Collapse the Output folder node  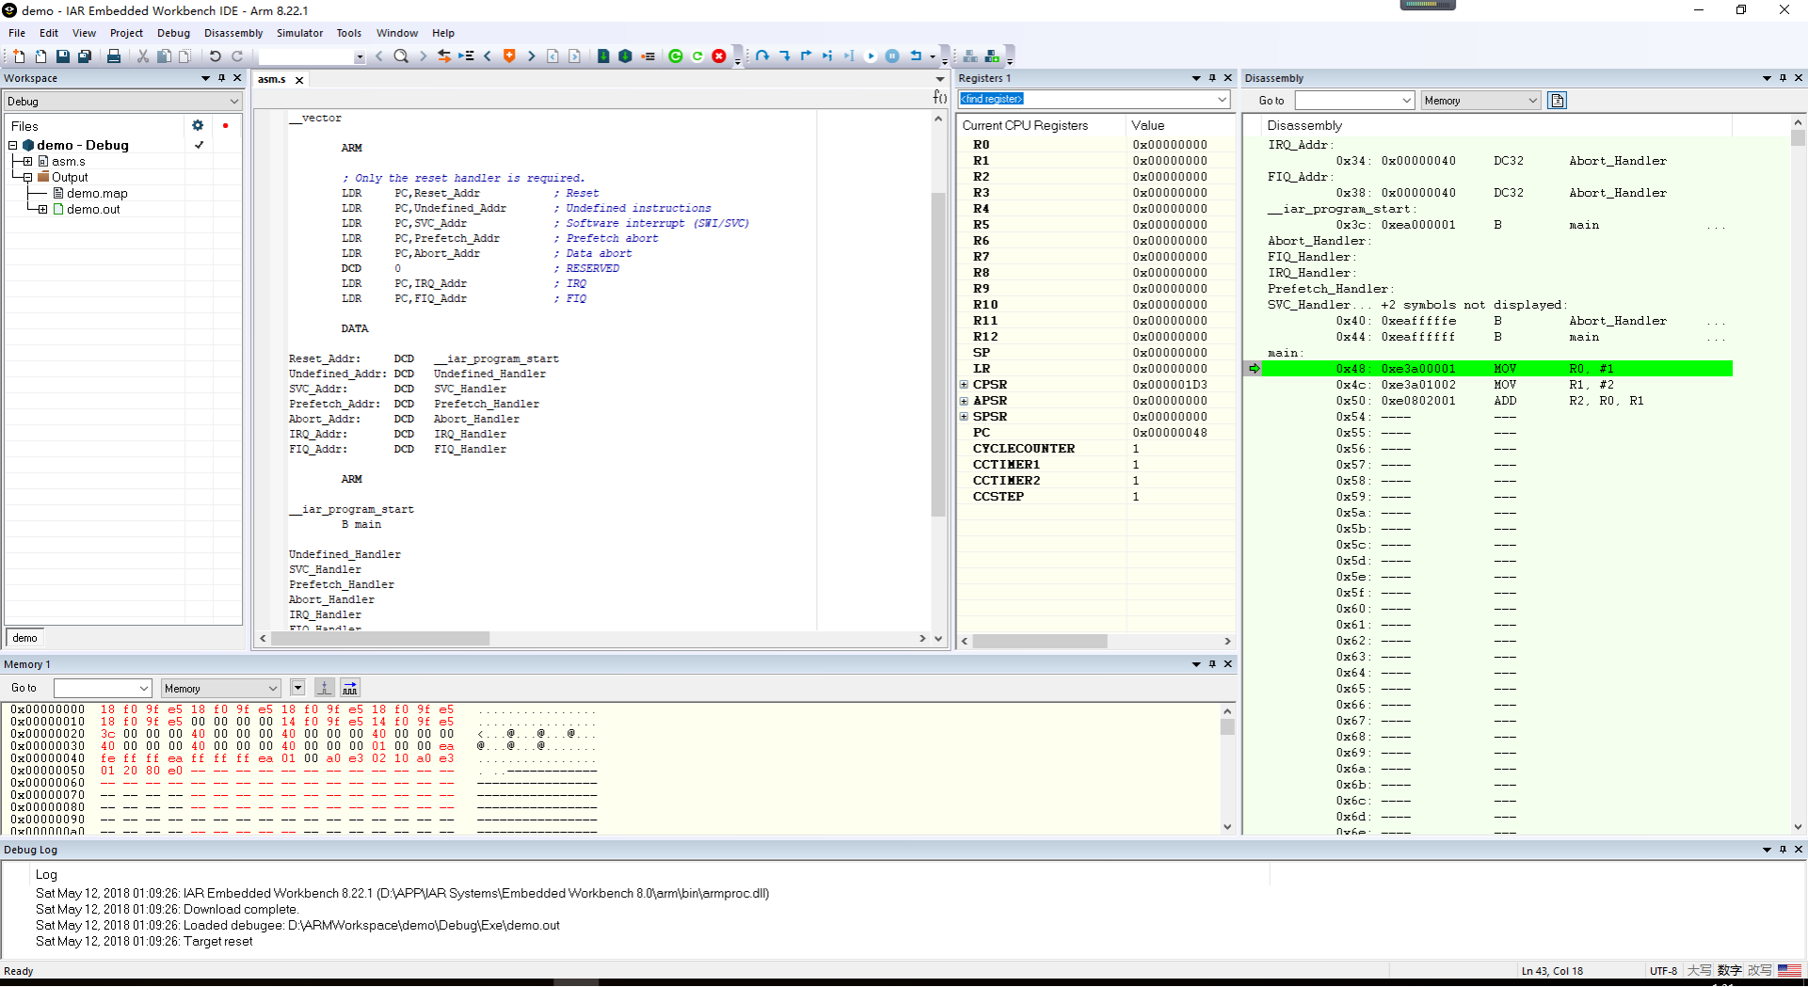28,178
